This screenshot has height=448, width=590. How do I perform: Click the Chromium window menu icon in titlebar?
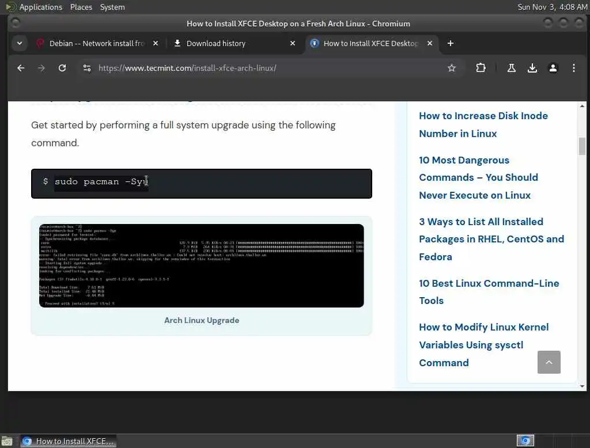(16, 24)
